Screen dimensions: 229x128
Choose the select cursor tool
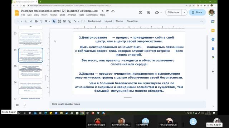point(54,21)
